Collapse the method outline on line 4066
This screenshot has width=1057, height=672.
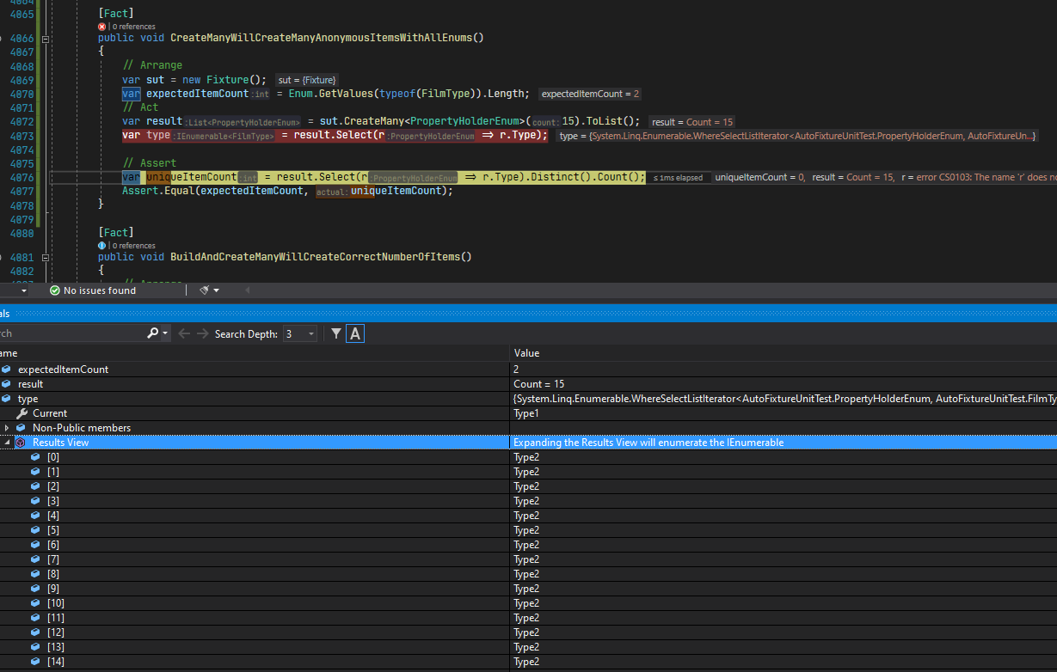(x=46, y=37)
